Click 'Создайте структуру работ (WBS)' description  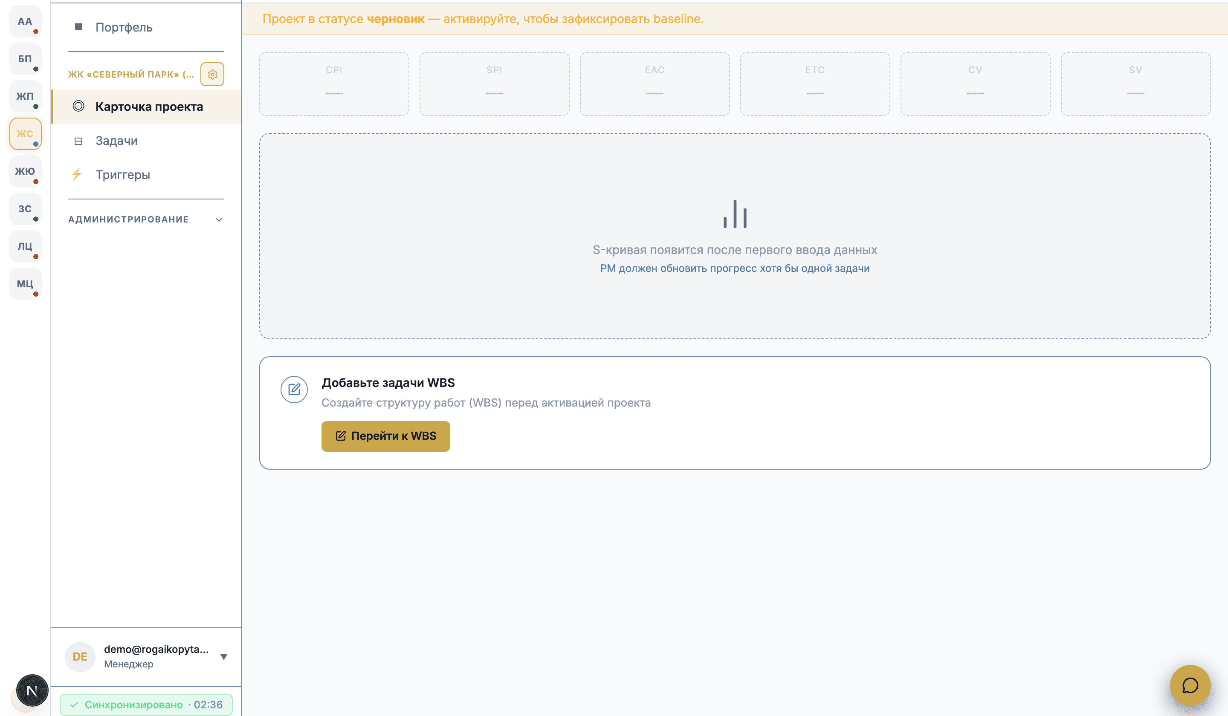point(487,403)
